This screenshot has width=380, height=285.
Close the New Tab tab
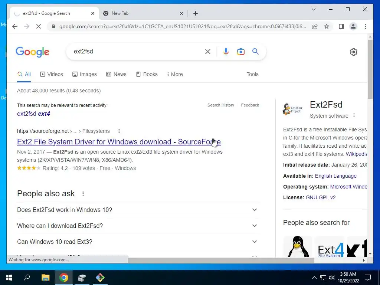181,14
